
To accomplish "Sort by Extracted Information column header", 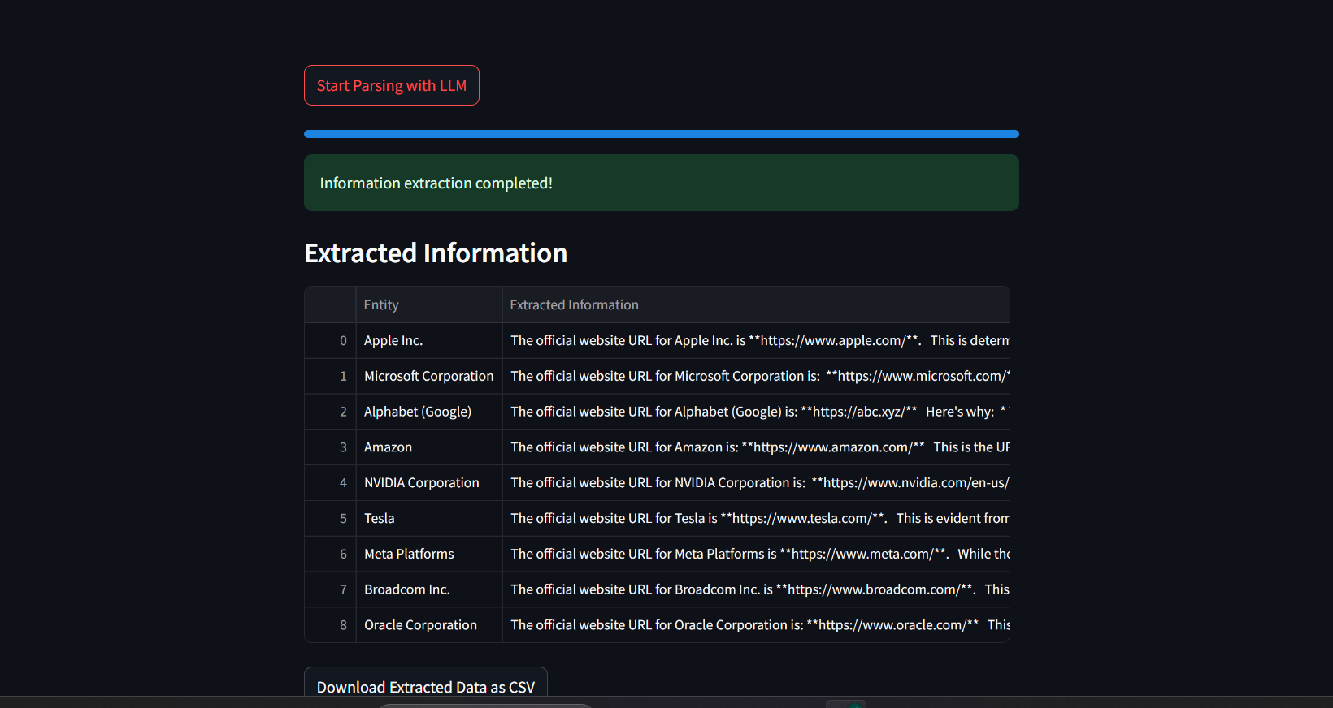I will [x=756, y=304].
